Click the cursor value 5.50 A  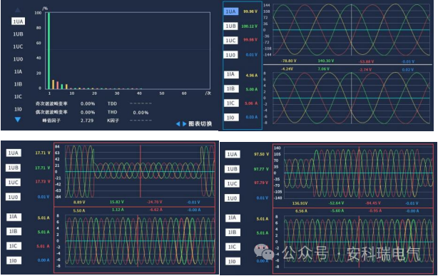[79, 210]
